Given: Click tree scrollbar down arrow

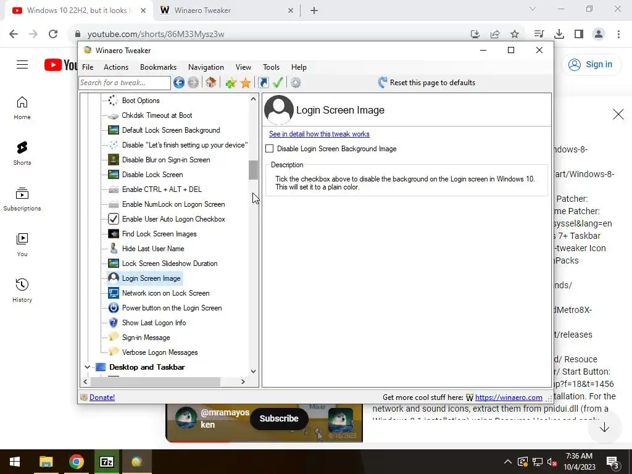Looking at the screenshot, I should (x=253, y=371).
